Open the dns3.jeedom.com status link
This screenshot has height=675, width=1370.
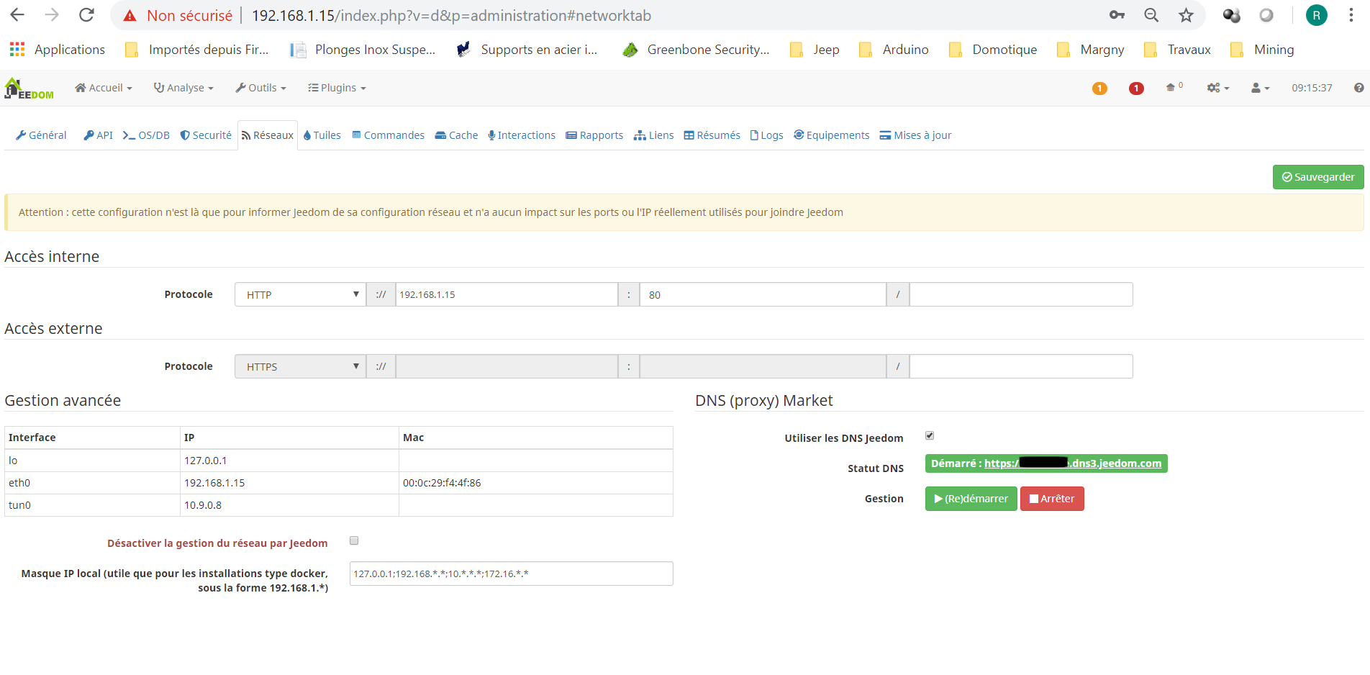(1073, 463)
